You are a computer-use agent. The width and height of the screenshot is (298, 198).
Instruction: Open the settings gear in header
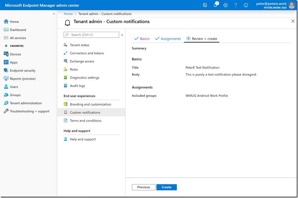(x=225, y=5)
